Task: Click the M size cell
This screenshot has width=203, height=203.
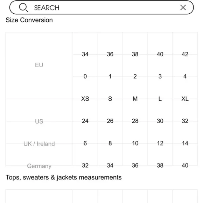Action: 135,99
